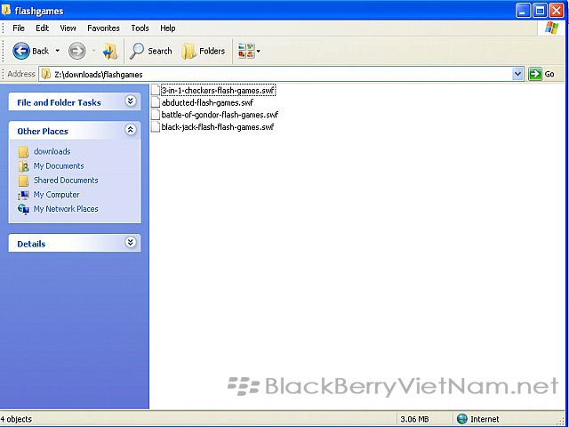Open the My Network Places link
The width and height of the screenshot is (569, 427).
tap(66, 209)
